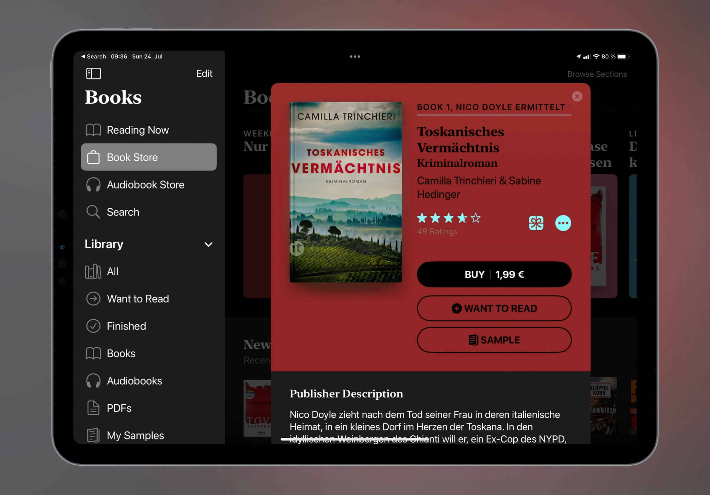Tap the Publisher Description heading

[346, 394]
